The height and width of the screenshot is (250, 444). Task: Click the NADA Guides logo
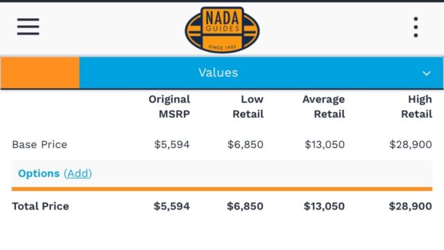(222, 30)
